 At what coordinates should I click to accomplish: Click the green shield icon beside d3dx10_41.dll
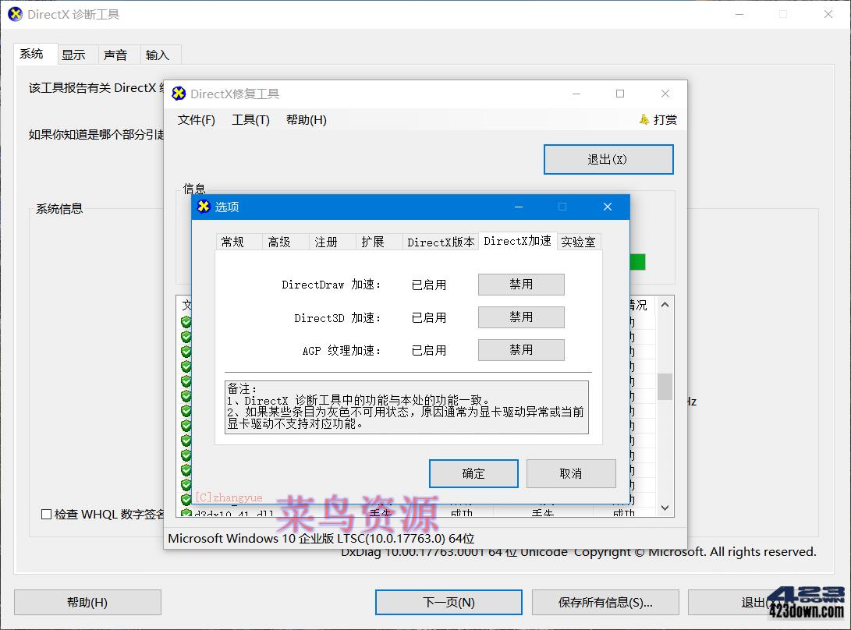(186, 513)
